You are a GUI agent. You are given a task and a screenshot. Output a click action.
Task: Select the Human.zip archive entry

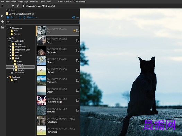coord(58,130)
